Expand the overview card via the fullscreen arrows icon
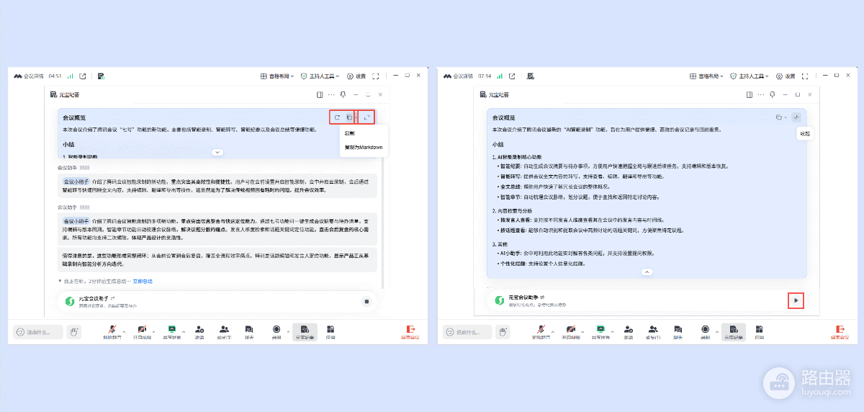 coord(367,117)
